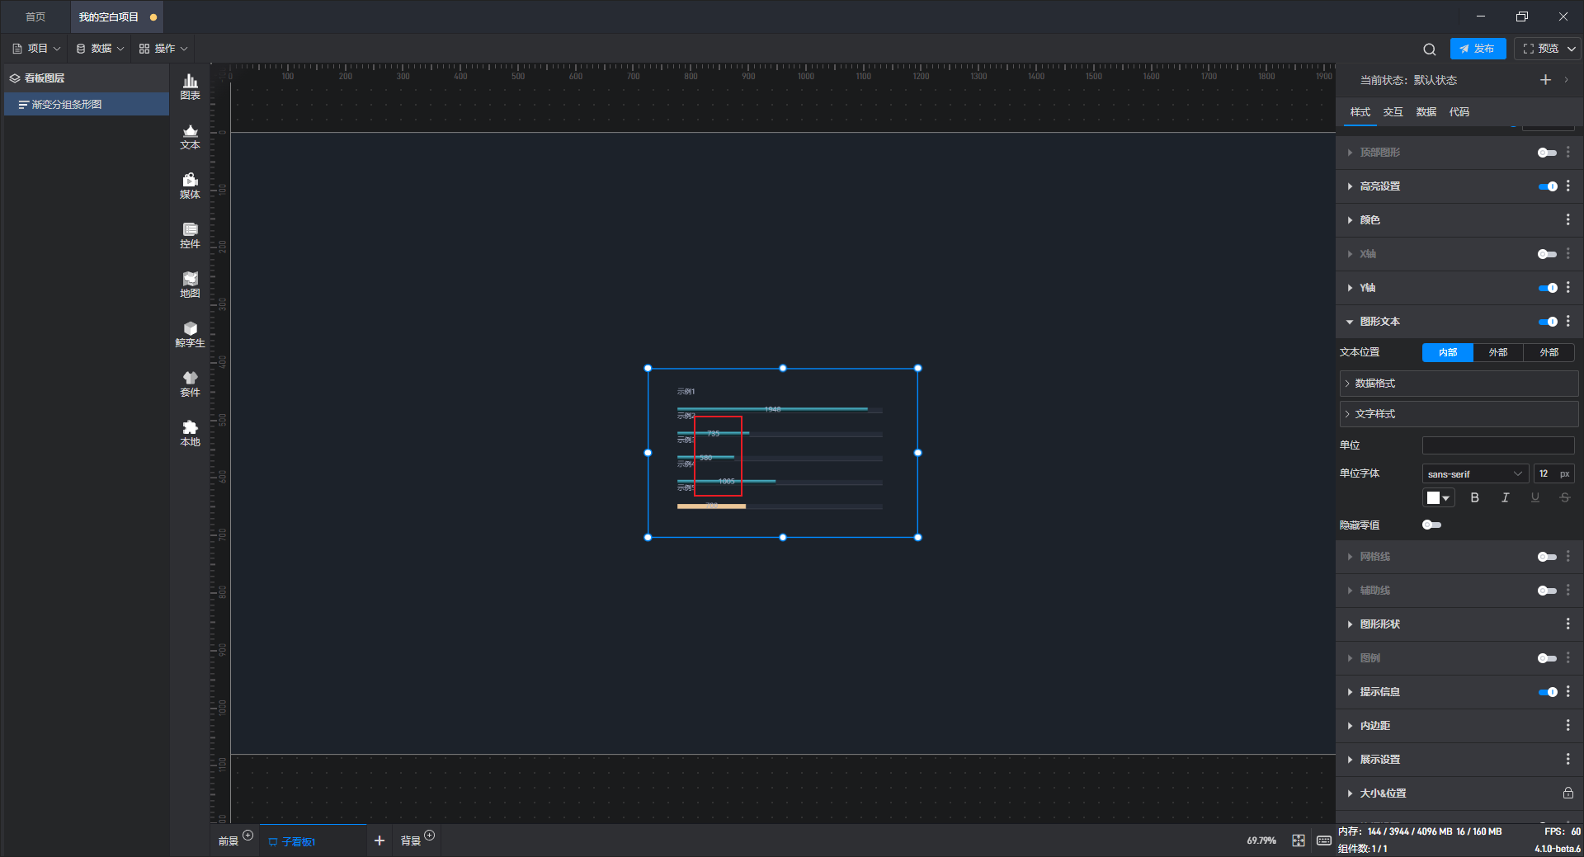Switch to the 交互 tab

tap(1393, 112)
